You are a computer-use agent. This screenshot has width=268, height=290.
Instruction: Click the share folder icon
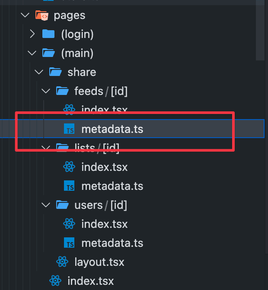(x=55, y=72)
